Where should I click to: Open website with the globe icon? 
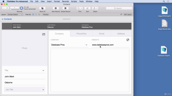pos(128,40)
